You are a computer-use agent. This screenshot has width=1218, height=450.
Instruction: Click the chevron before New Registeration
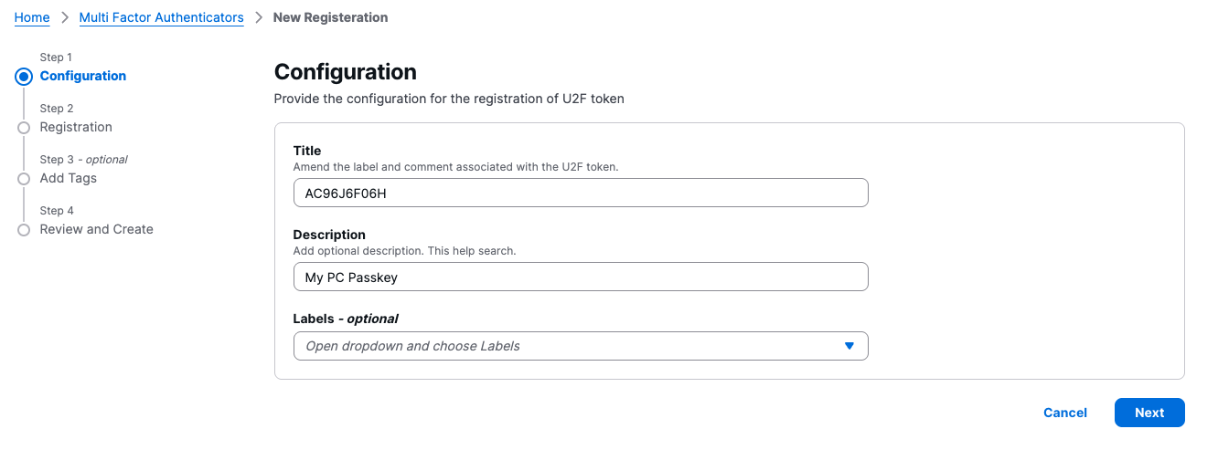[259, 17]
